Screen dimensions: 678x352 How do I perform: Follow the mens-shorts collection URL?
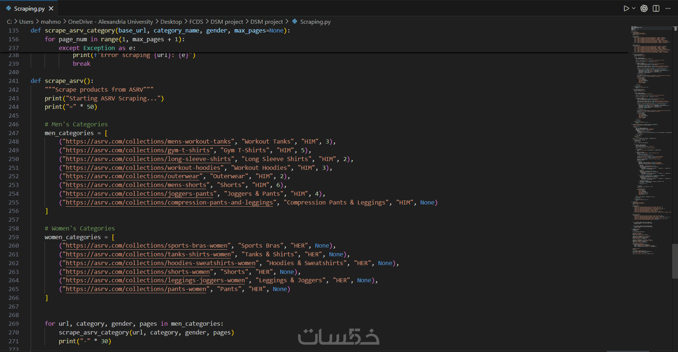click(136, 185)
